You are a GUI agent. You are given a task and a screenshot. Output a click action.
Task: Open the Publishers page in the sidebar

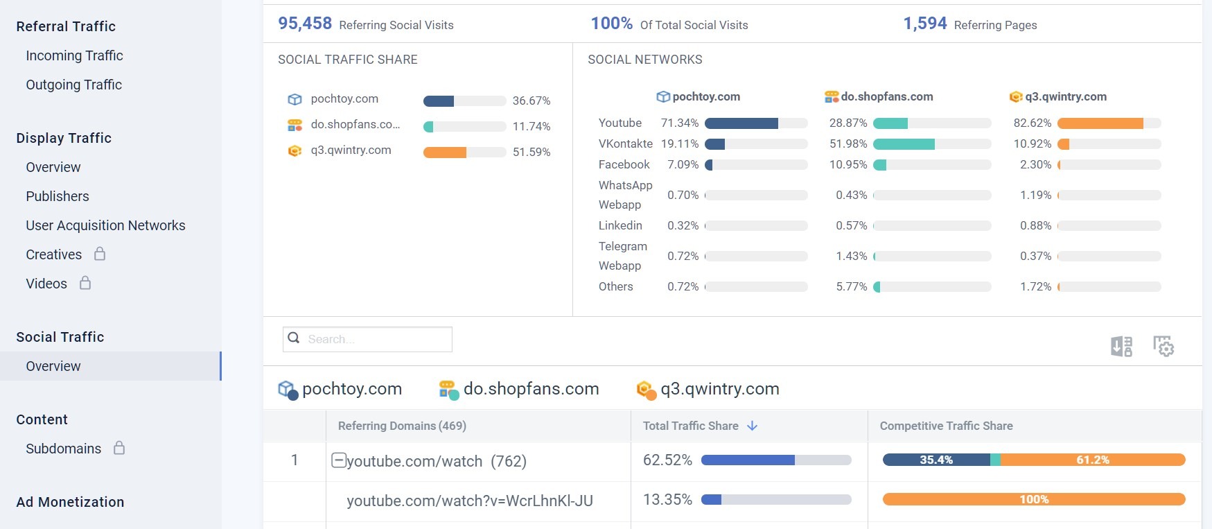pyautogui.click(x=58, y=196)
